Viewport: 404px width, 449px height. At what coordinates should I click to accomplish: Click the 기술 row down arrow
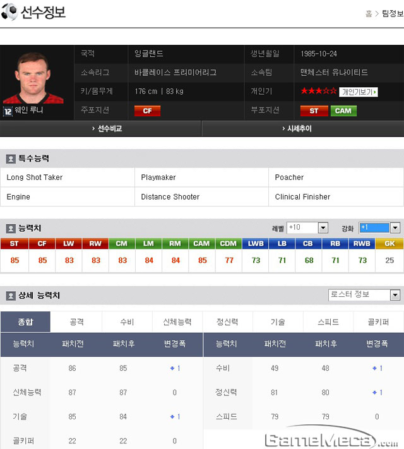tap(172, 417)
